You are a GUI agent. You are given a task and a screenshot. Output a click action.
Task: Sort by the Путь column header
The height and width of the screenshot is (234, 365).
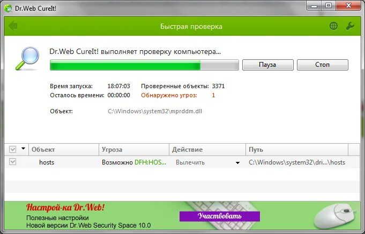pos(297,150)
